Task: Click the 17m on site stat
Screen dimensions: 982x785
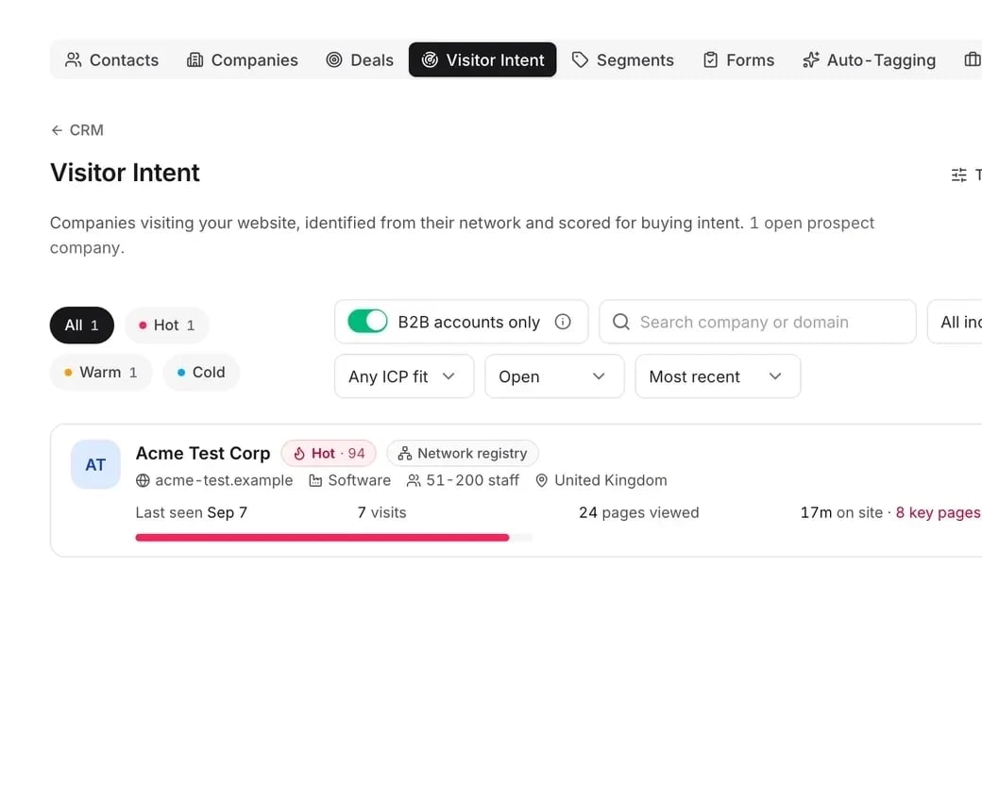Action: (x=841, y=512)
